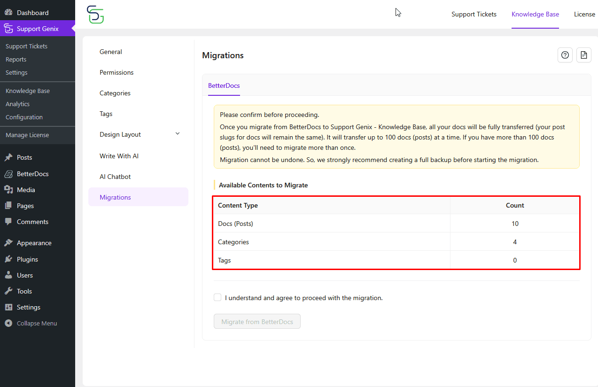Click Collapse Menu label
This screenshot has width=598, height=387.
coord(37,323)
